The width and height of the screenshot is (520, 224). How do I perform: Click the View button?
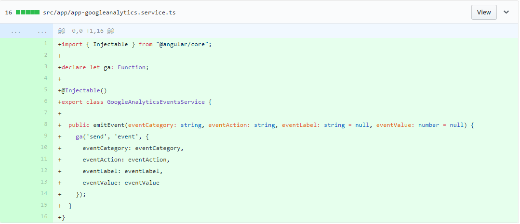484,12
